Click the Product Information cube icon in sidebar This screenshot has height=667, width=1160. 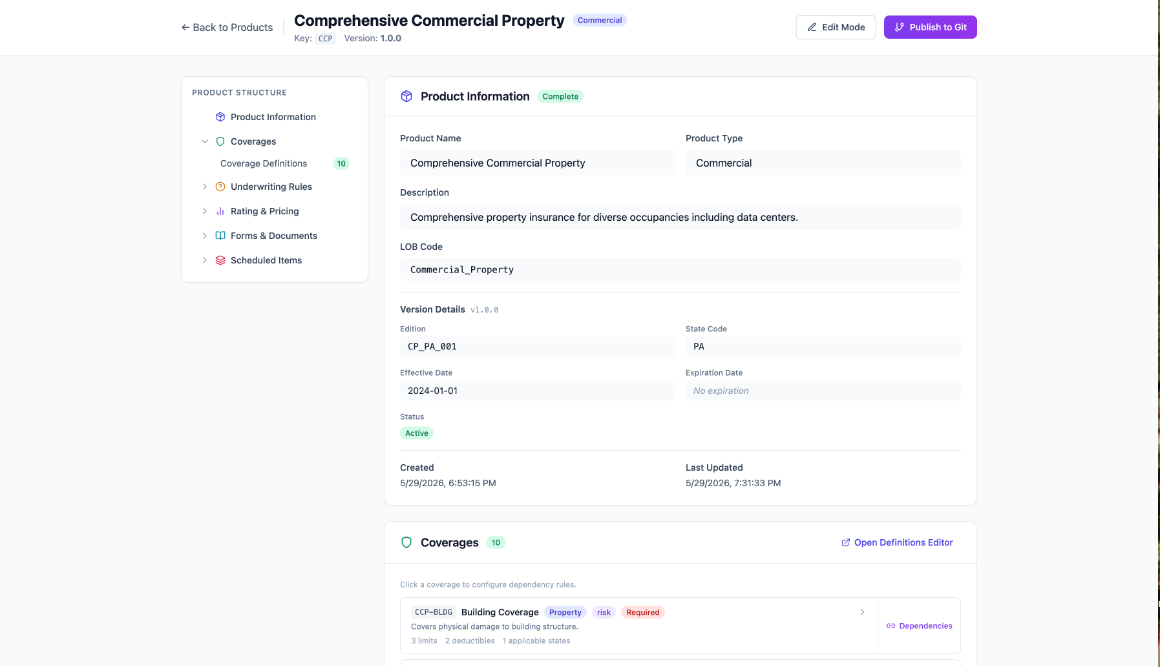(x=220, y=117)
